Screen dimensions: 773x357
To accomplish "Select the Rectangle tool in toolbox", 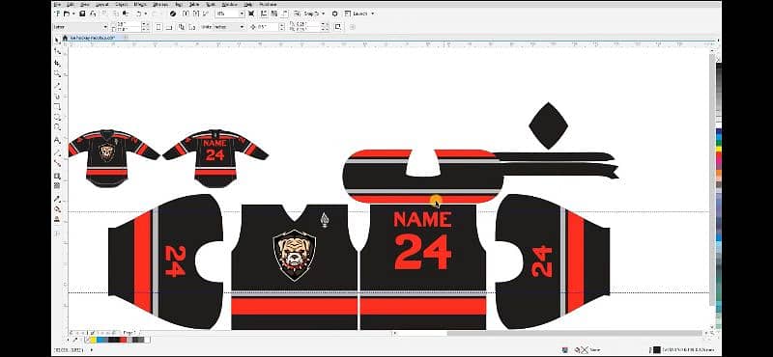I will click(57, 106).
